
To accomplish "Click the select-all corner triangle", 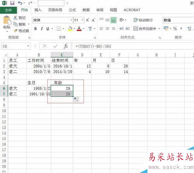I will point(5,55).
